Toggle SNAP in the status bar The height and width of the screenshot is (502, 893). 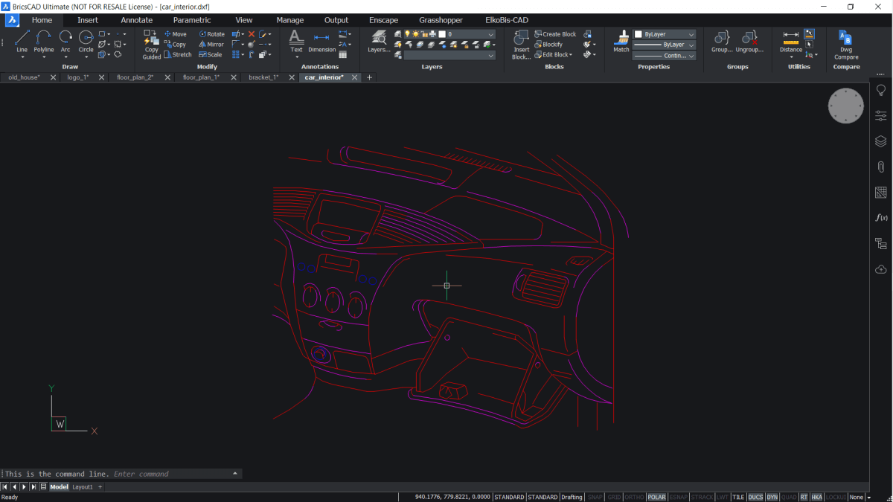[595, 497]
